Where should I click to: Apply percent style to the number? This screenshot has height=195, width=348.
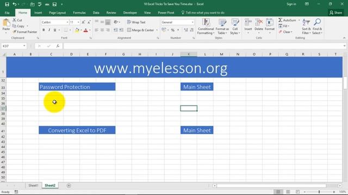(173, 30)
